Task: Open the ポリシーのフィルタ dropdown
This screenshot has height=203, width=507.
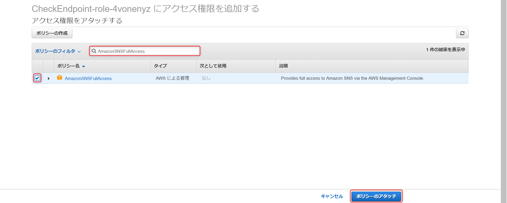Action: click(x=58, y=51)
